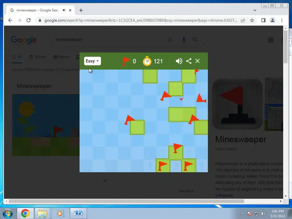Viewport: 292px width, 219px height.
Task: Mute the tab via audio icon
Action: coord(64,10)
